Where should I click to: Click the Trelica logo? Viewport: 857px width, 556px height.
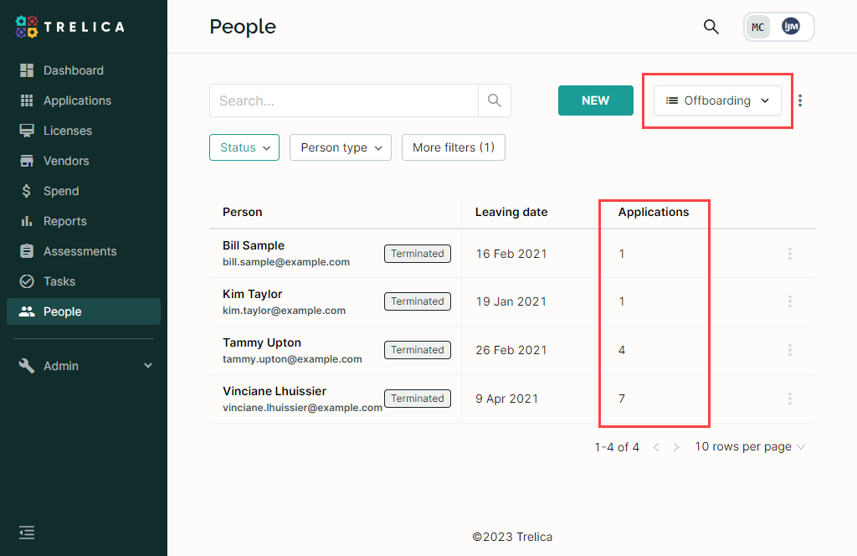tap(70, 27)
